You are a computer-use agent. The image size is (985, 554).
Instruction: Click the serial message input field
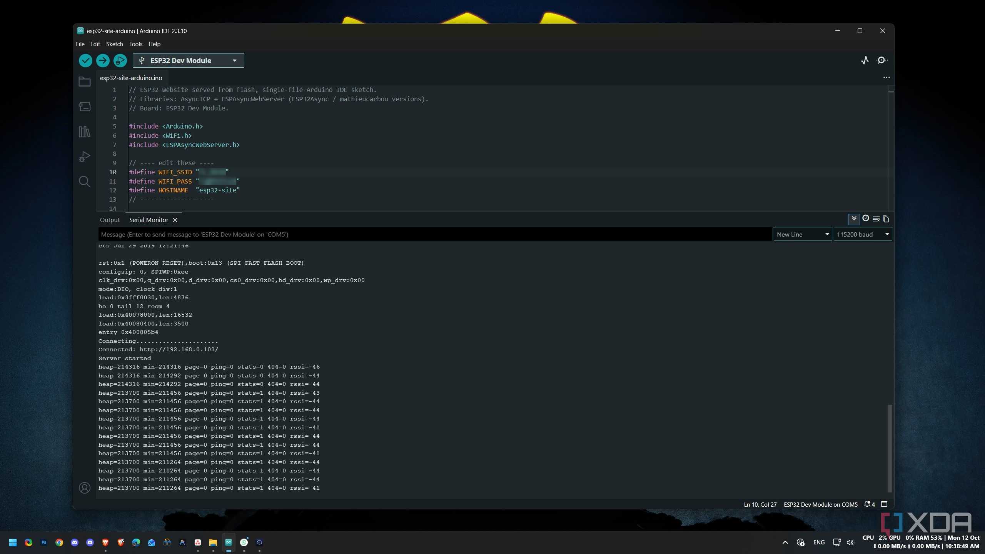pyautogui.click(x=435, y=234)
